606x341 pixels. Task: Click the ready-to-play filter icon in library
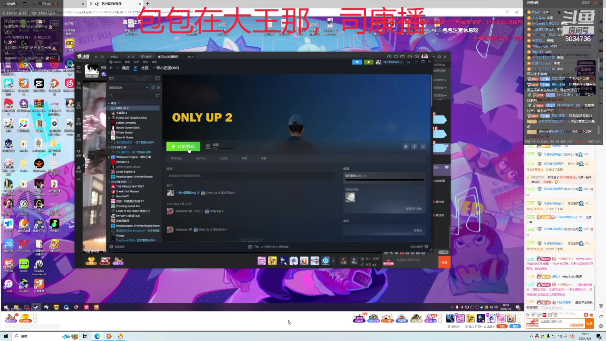(158, 87)
